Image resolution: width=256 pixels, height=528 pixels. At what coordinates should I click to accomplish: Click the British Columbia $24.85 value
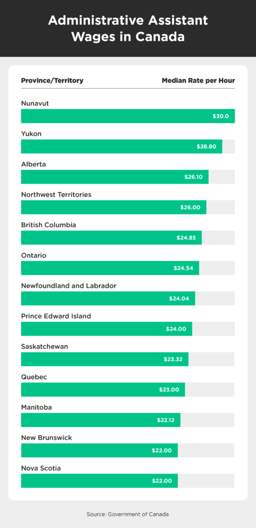pyautogui.click(x=186, y=238)
